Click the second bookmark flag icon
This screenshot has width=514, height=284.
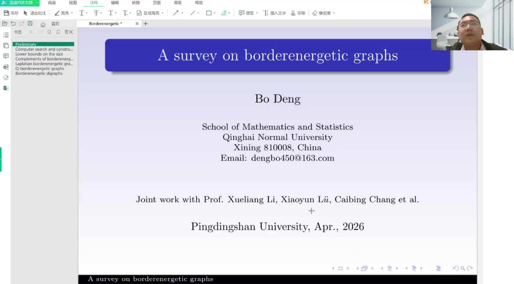click(58, 32)
